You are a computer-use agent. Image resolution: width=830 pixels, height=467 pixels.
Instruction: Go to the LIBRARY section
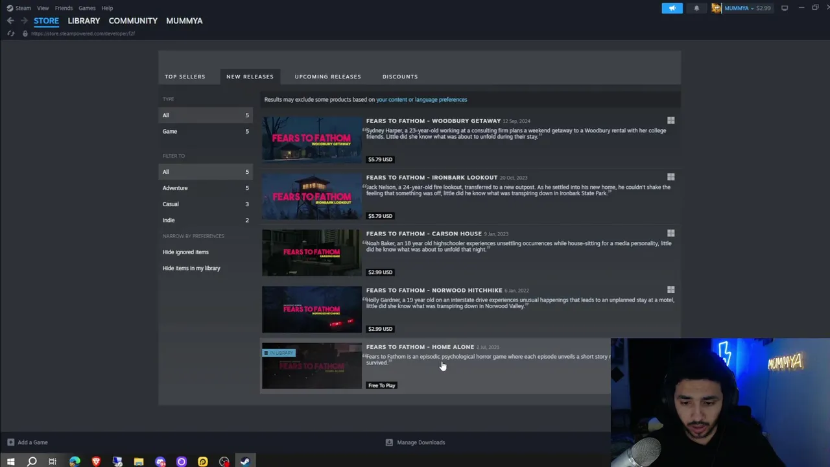pos(84,21)
